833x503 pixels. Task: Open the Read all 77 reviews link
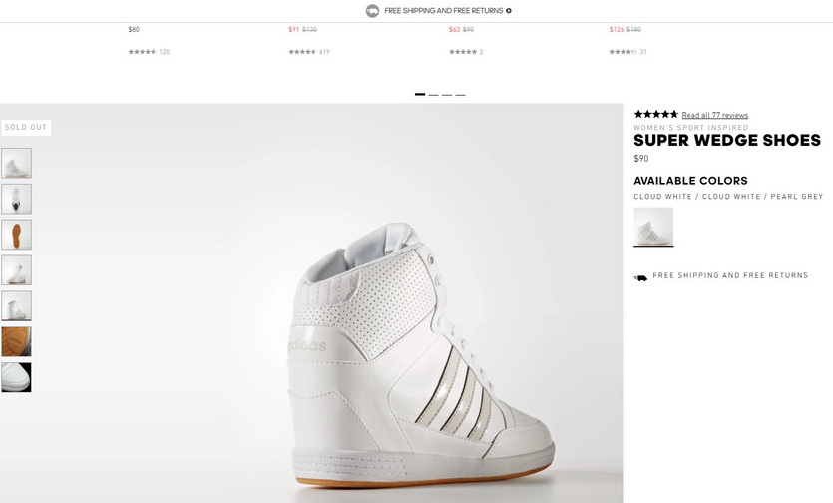[x=714, y=115]
